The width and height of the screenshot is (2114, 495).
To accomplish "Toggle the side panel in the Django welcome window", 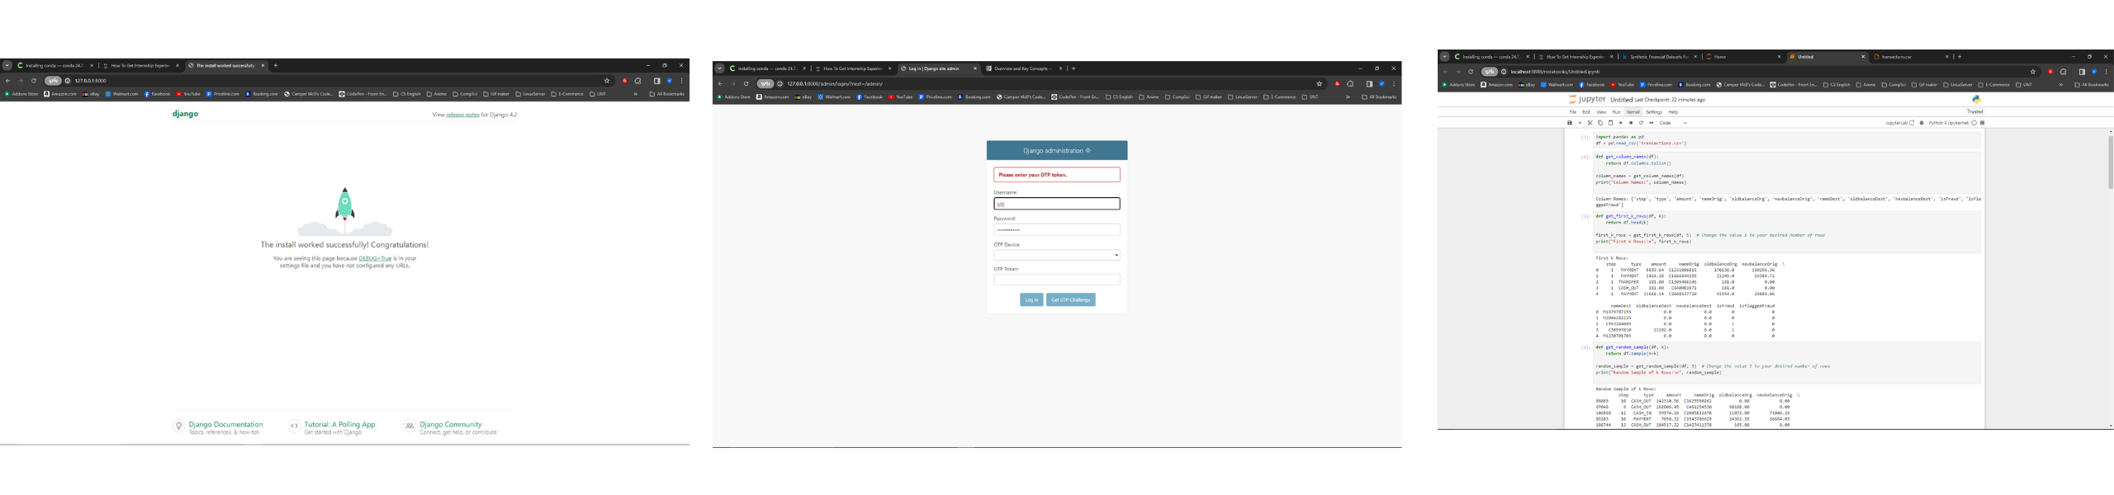I will (x=657, y=81).
